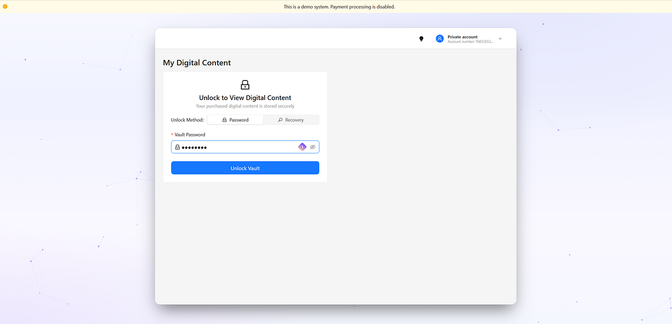This screenshot has width=672, height=324.
Task: Click the lock icon inside password field
Action: [x=177, y=147]
